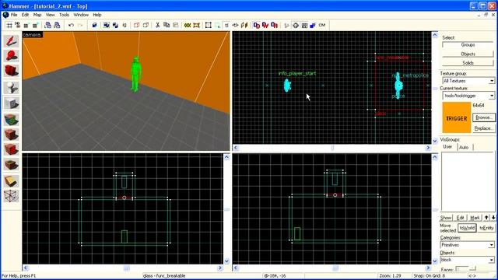
Task: Click the Larger Grid toolbar icon
Action: point(35,25)
